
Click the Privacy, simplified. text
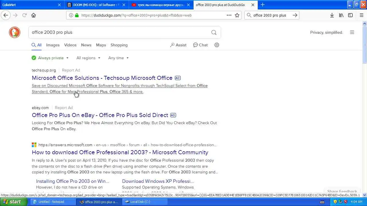point(327,32)
